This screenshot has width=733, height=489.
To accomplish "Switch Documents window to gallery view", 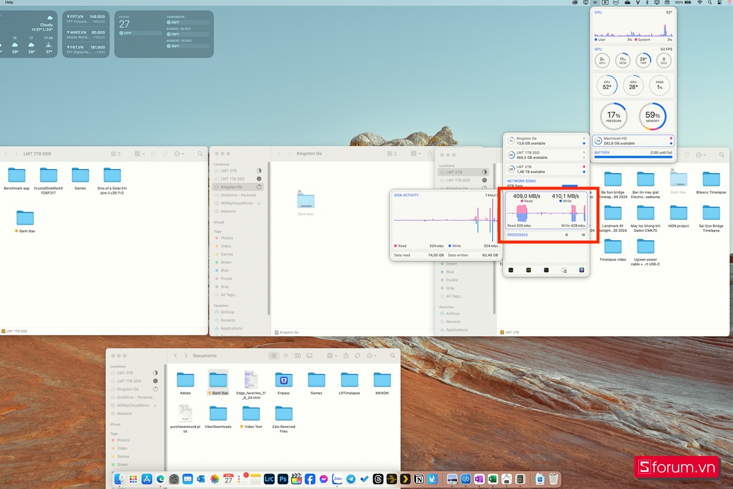I will pos(309,355).
